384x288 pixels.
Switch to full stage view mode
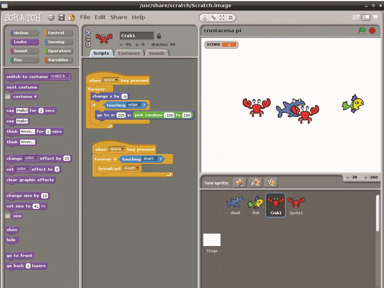pyautogui.click(x=366, y=17)
